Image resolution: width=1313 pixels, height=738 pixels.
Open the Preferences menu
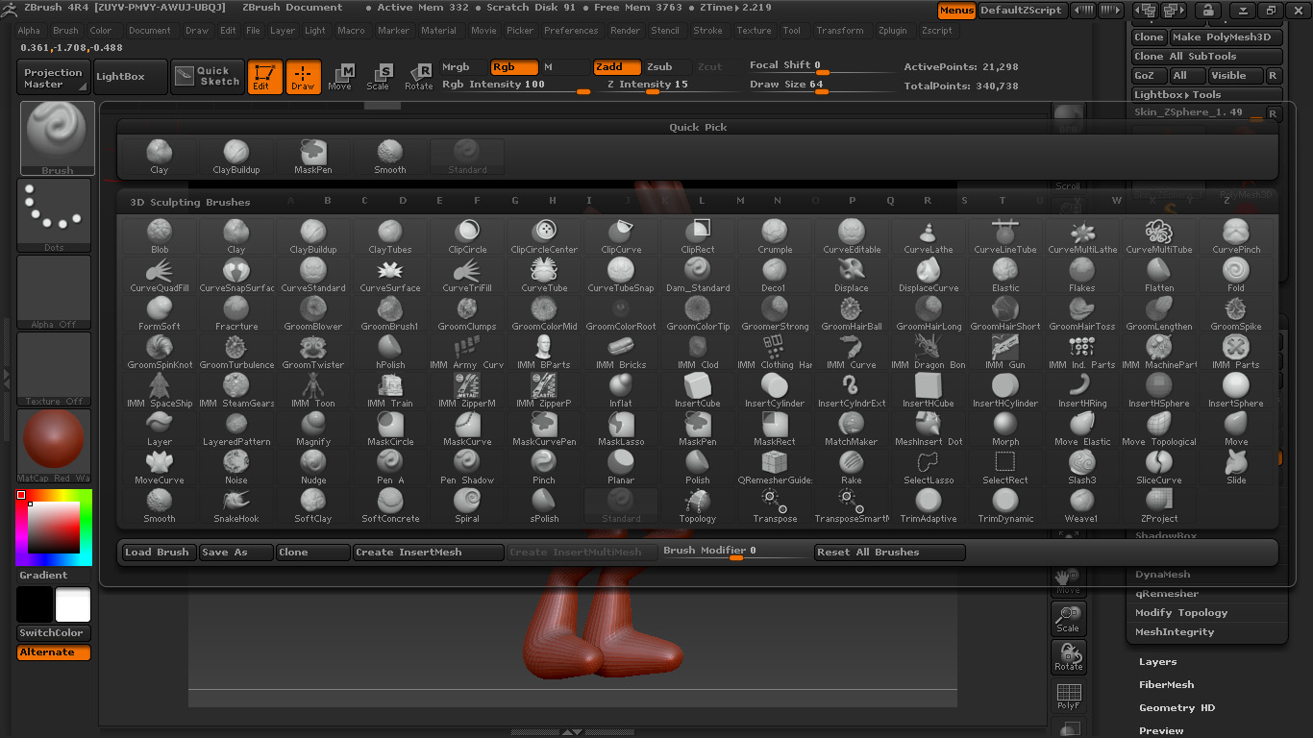click(571, 31)
